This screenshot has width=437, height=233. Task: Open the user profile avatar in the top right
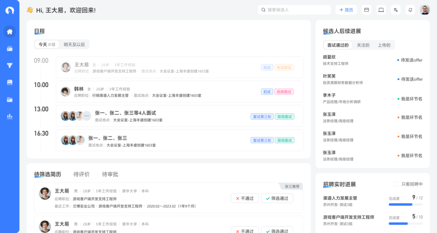[x=425, y=10]
